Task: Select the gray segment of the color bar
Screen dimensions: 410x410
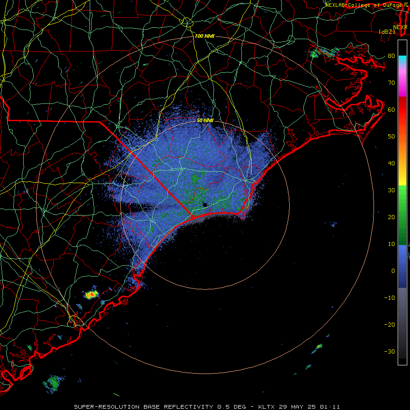Action: pos(402,308)
